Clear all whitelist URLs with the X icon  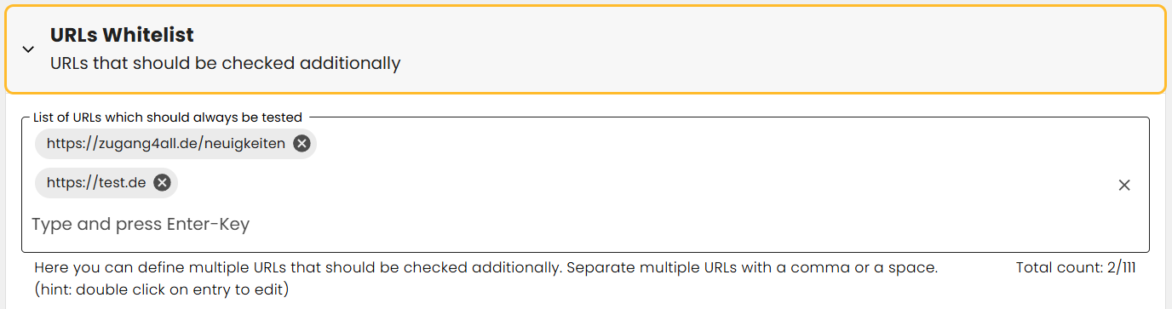tap(1124, 185)
